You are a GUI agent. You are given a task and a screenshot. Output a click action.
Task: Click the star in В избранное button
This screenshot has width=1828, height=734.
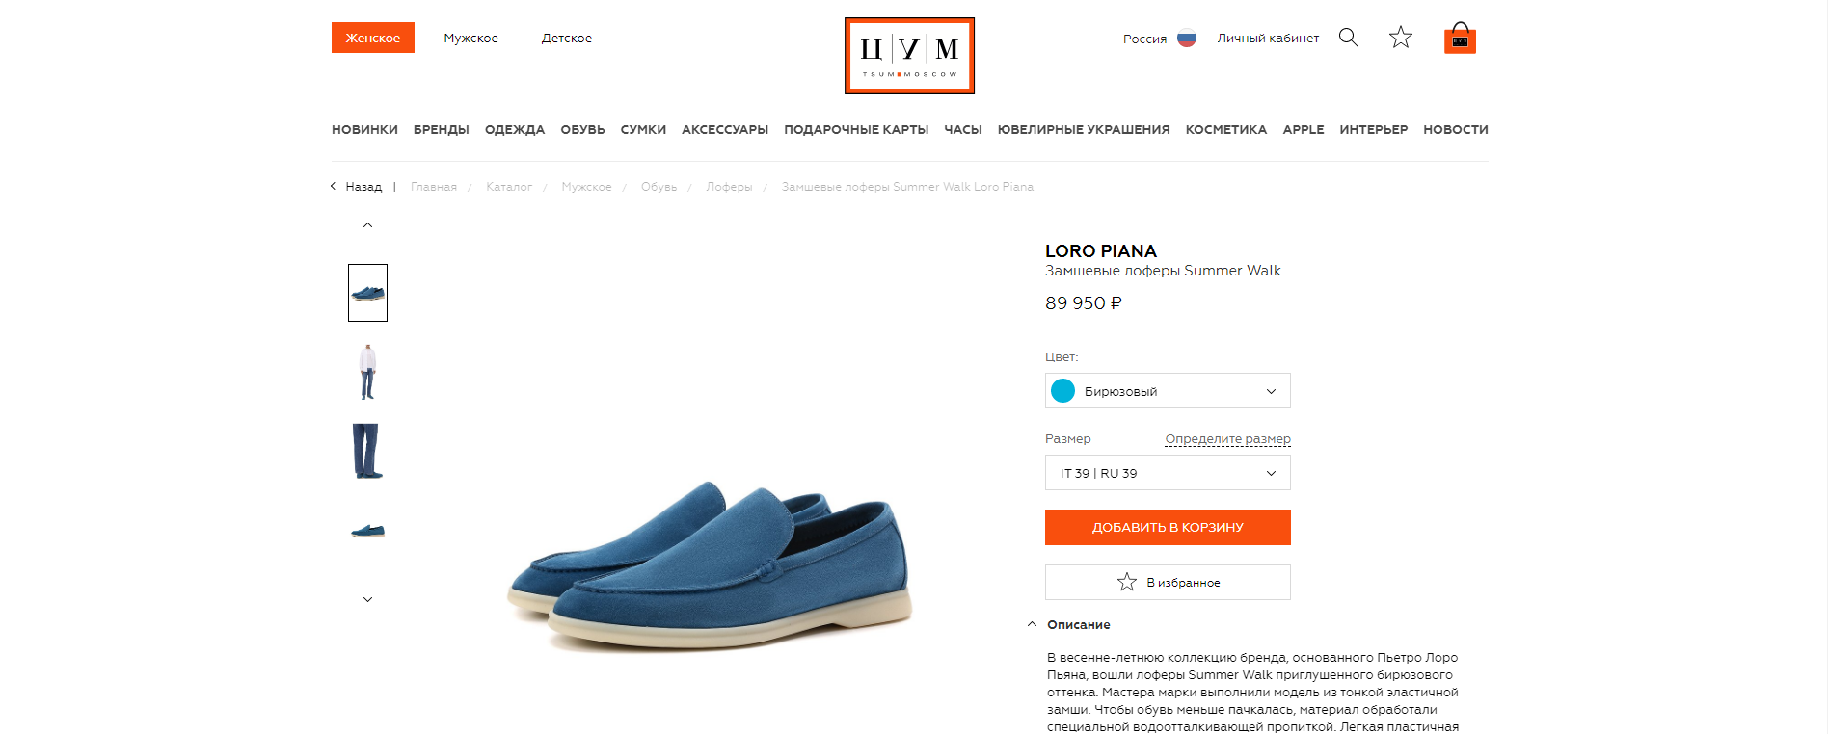coord(1126,582)
